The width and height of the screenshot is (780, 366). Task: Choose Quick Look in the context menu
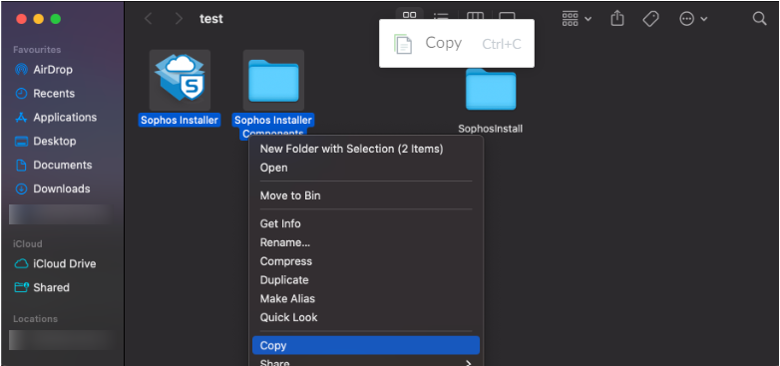[x=288, y=317]
